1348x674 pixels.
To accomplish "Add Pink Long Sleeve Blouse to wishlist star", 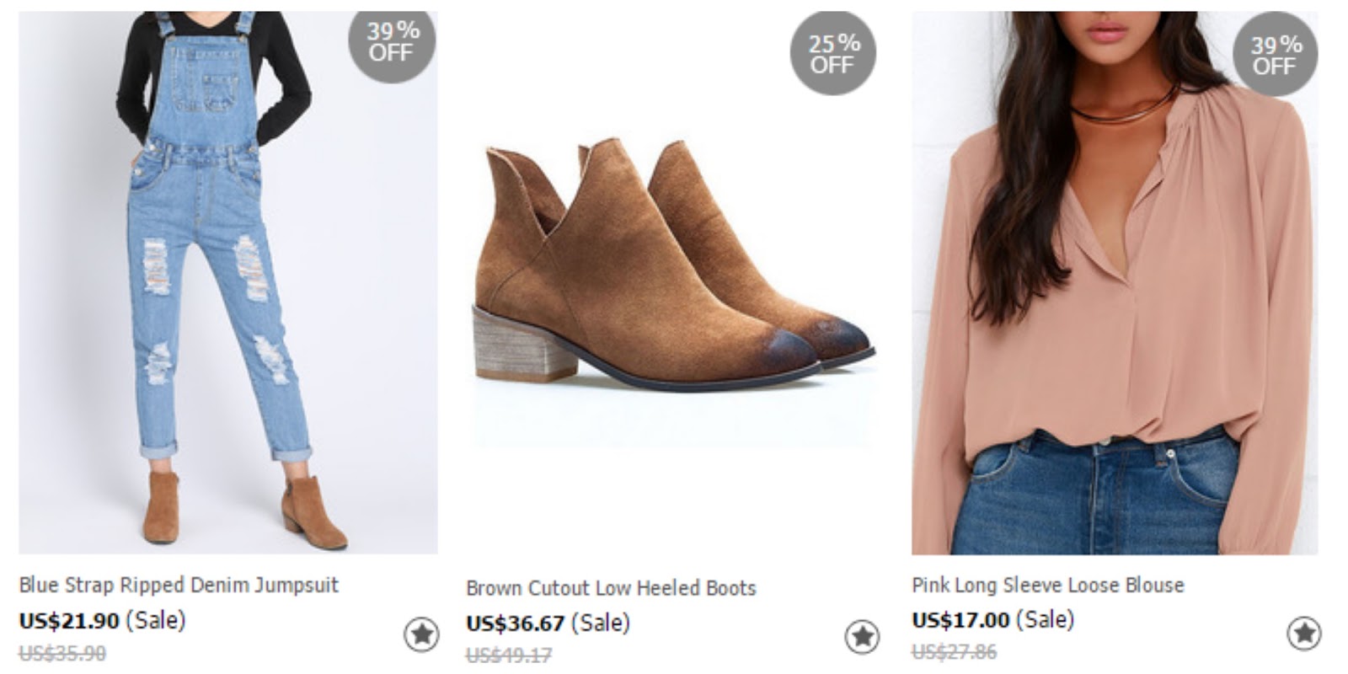I will 1304,634.
